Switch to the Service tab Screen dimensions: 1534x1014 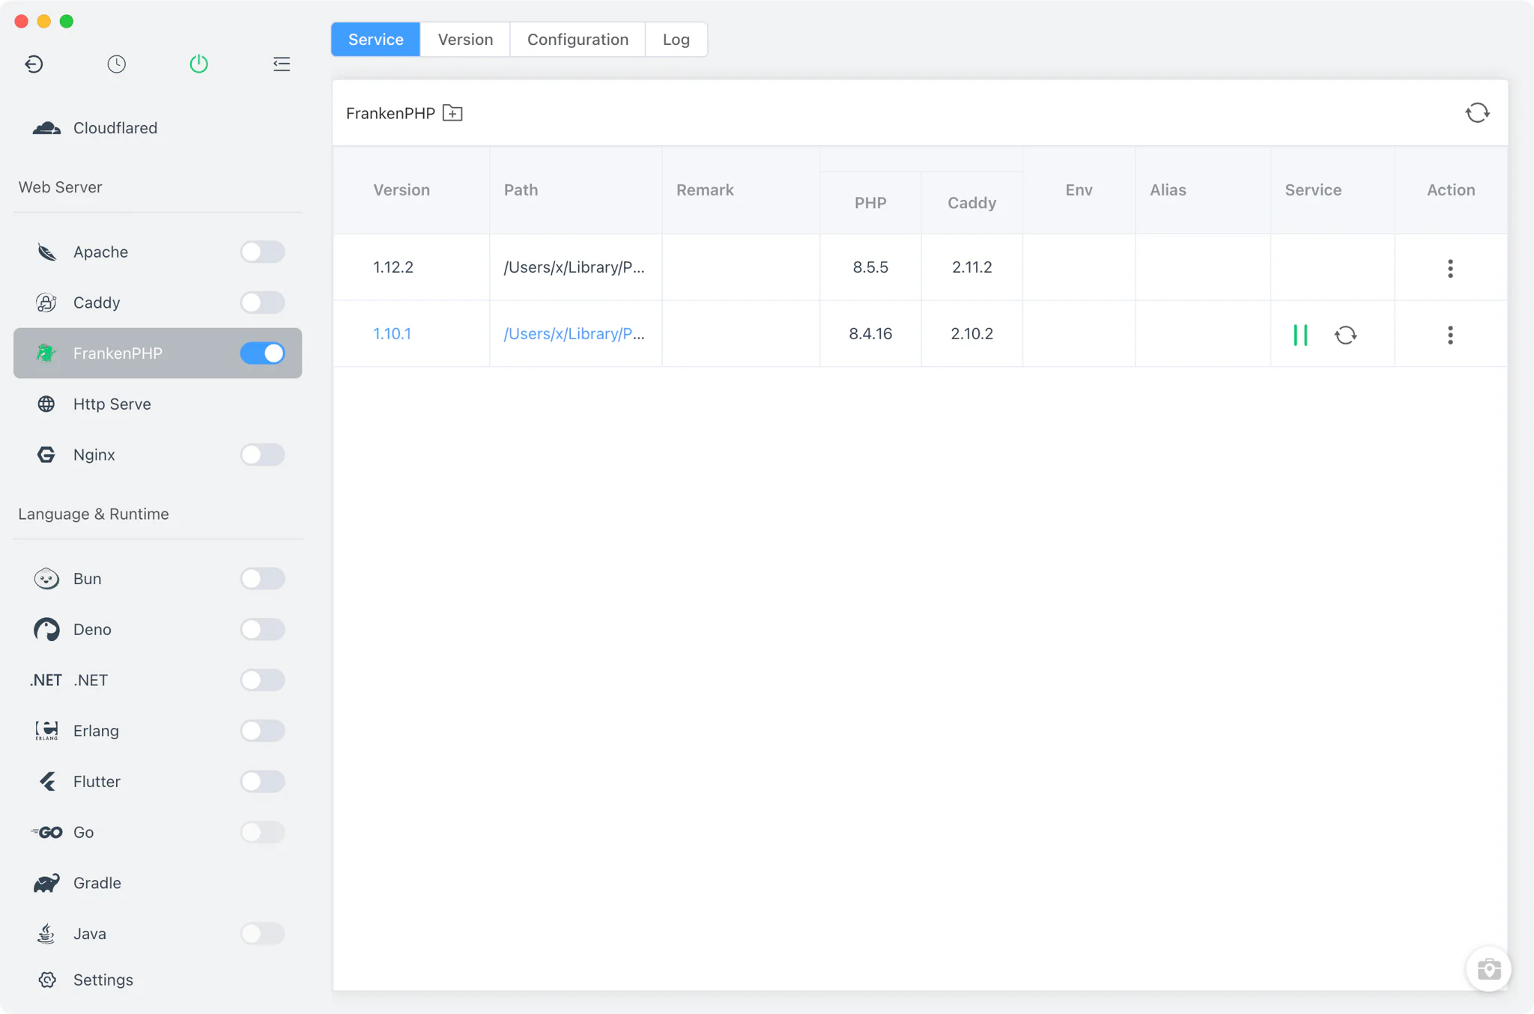(376, 39)
